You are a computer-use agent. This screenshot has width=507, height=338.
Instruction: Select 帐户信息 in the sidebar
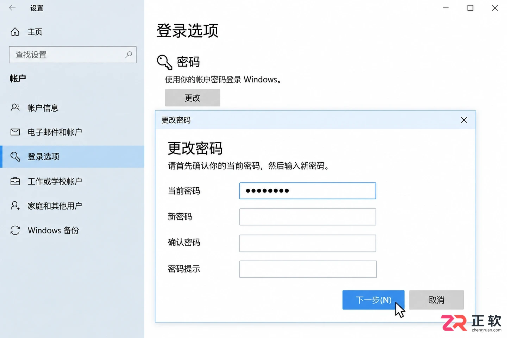point(43,108)
